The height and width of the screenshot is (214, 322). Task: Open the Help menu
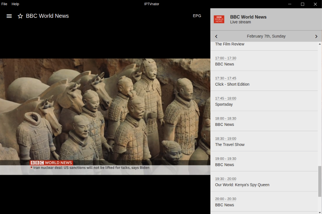(x=15, y=4)
